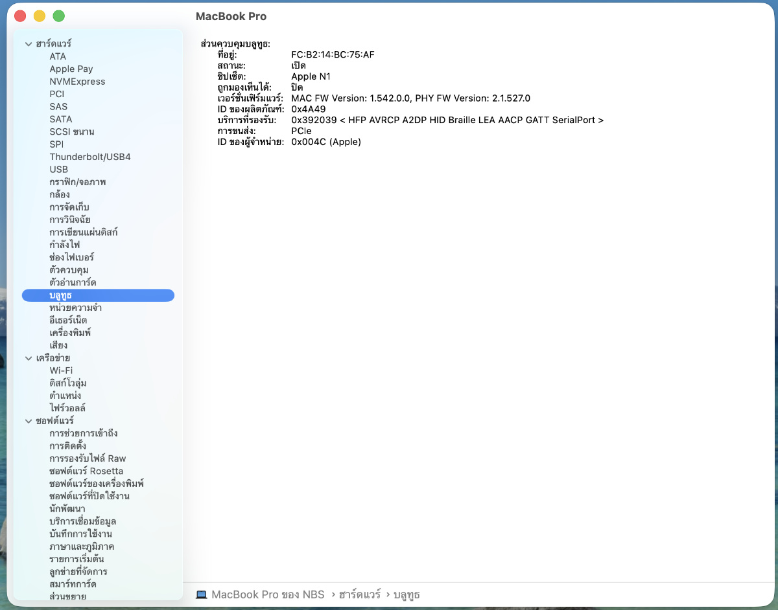Open the Wi-Fi network item
Screen dimensions: 778x610
pyautogui.click(x=61, y=370)
